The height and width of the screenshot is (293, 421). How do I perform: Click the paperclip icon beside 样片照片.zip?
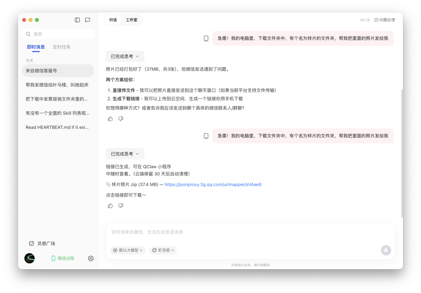click(x=108, y=184)
